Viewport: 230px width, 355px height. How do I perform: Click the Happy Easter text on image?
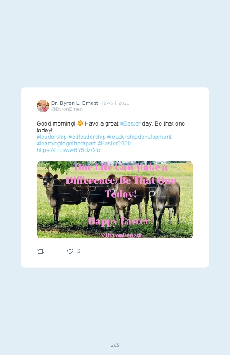[121, 221]
